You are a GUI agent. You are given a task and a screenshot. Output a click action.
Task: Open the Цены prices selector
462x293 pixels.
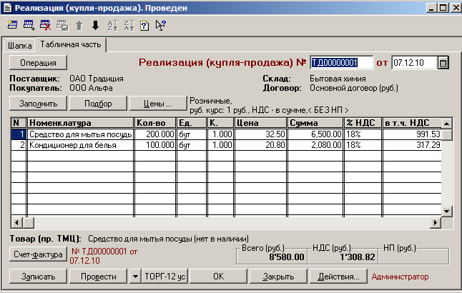(159, 103)
